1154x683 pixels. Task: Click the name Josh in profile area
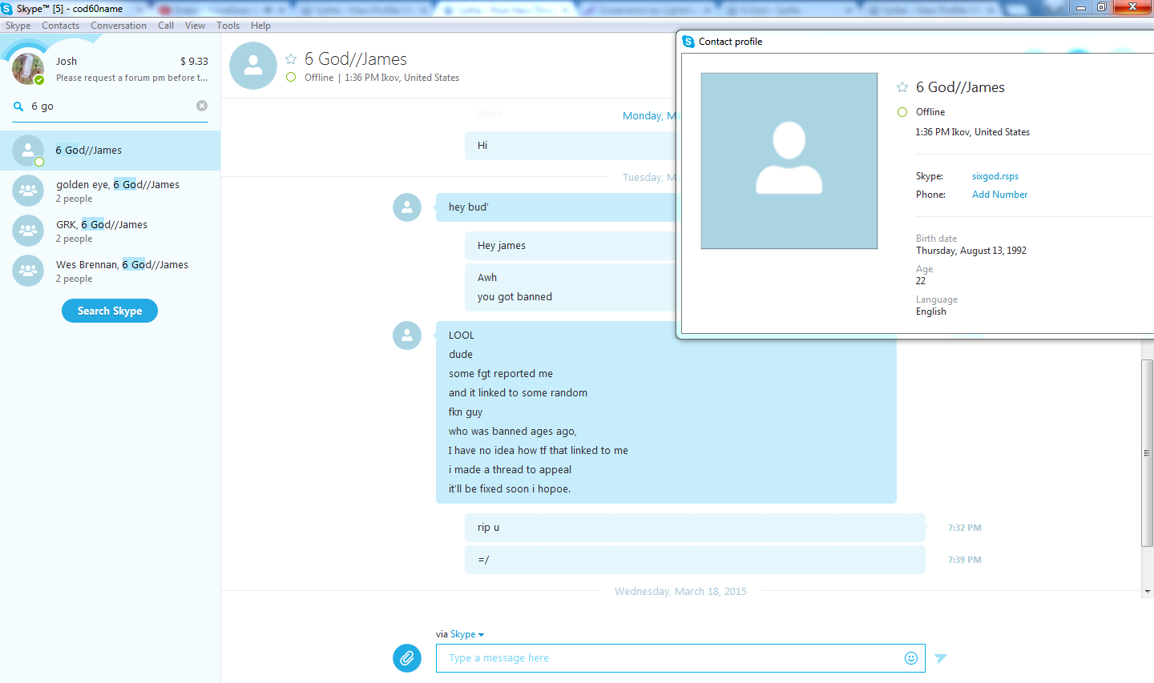pyautogui.click(x=67, y=61)
